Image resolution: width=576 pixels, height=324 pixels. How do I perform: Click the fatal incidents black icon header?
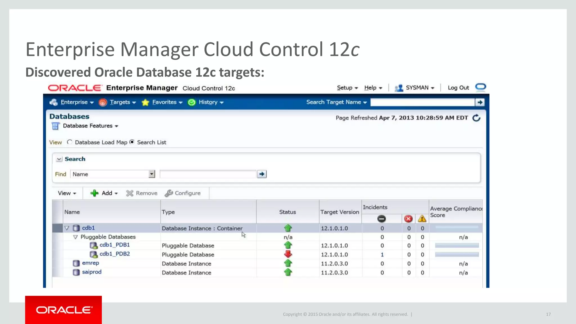(381, 219)
